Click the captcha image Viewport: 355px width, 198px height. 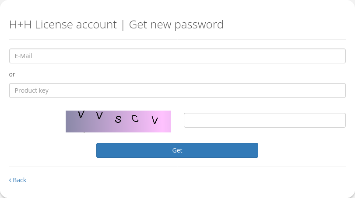pyautogui.click(x=118, y=122)
